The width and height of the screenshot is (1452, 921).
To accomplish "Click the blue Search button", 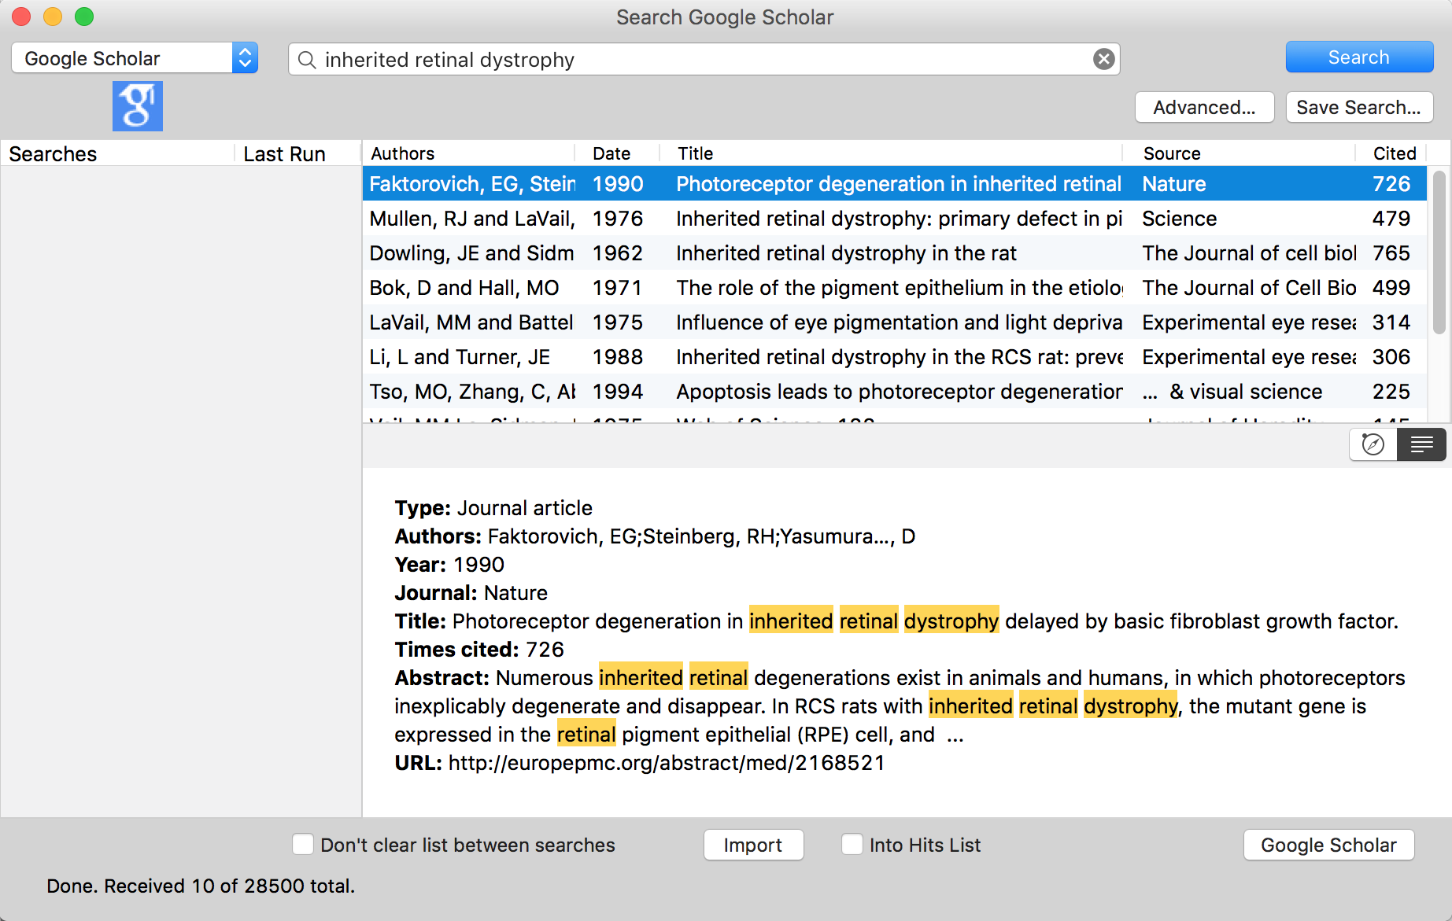I will point(1359,57).
